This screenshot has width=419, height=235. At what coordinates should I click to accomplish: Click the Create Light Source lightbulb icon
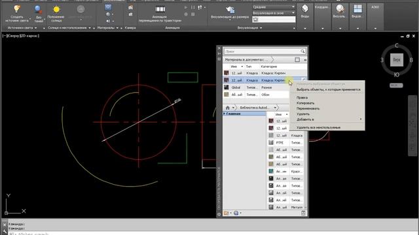[17, 8]
